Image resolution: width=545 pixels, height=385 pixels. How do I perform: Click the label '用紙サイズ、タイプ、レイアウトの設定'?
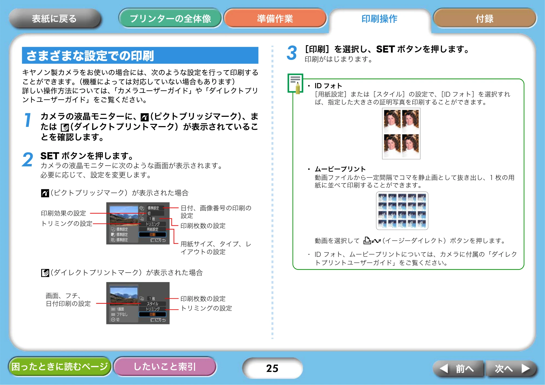216,248
